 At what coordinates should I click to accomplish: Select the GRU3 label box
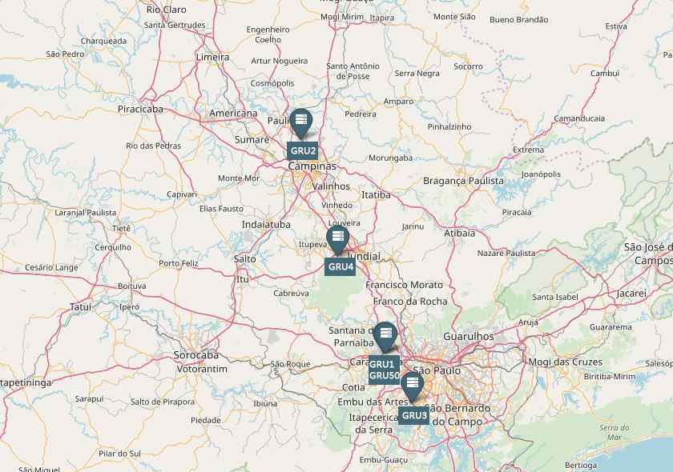[x=413, y=415]
